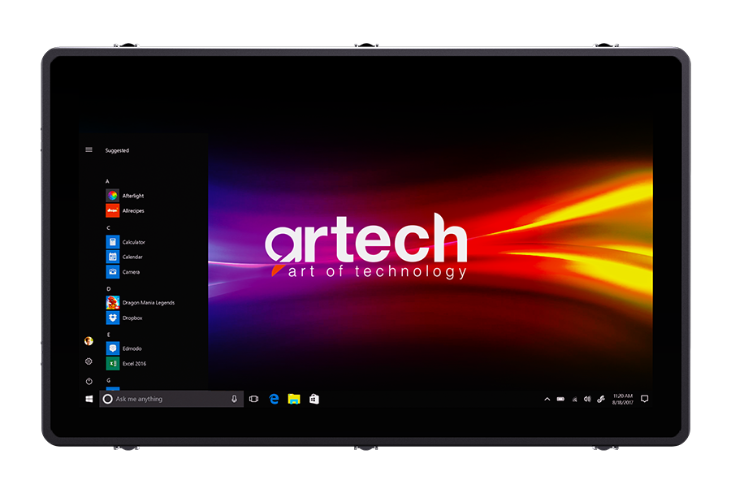Launch Microsoft Edge from taskbar

click(275, 399)
